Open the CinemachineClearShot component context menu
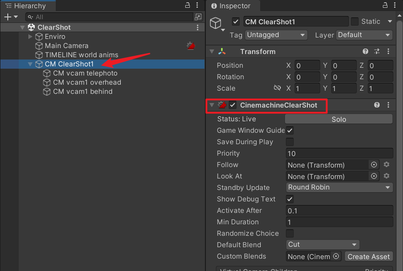This screenshot has width=403, height=271. click(388, 105)
